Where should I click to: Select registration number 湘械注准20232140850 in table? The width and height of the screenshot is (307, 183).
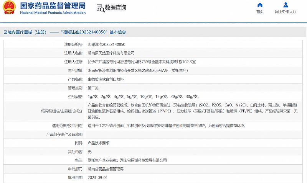[106, 44]
